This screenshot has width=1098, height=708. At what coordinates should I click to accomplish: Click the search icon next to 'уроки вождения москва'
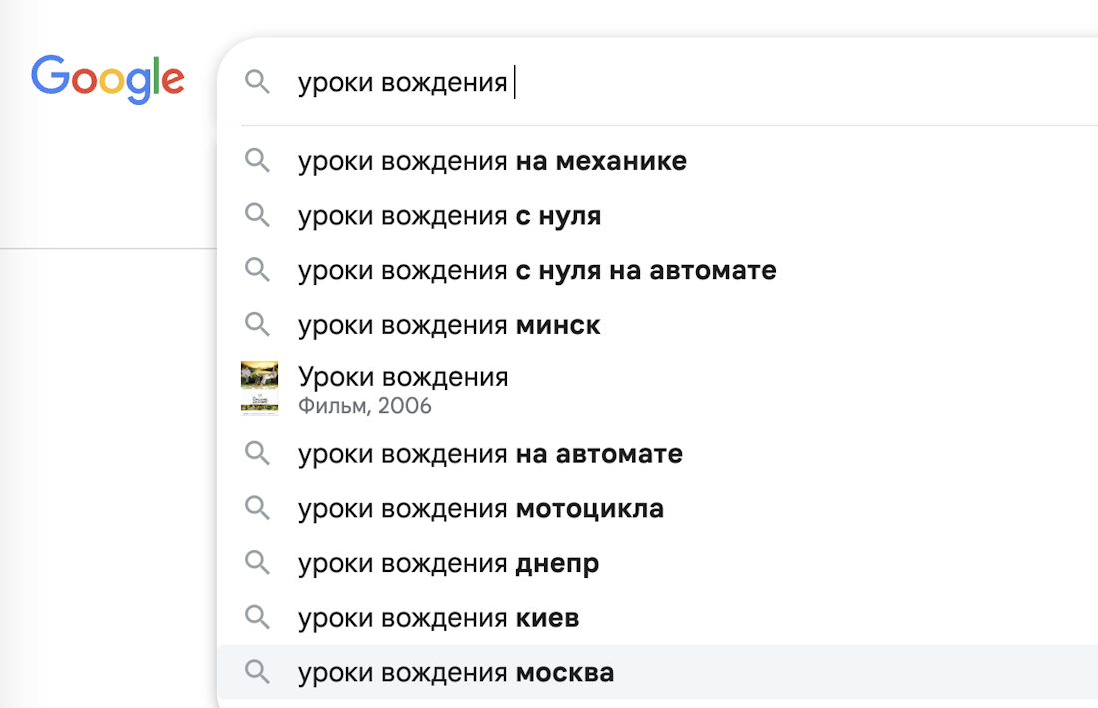pyautogui.click(x=258, y=672)
